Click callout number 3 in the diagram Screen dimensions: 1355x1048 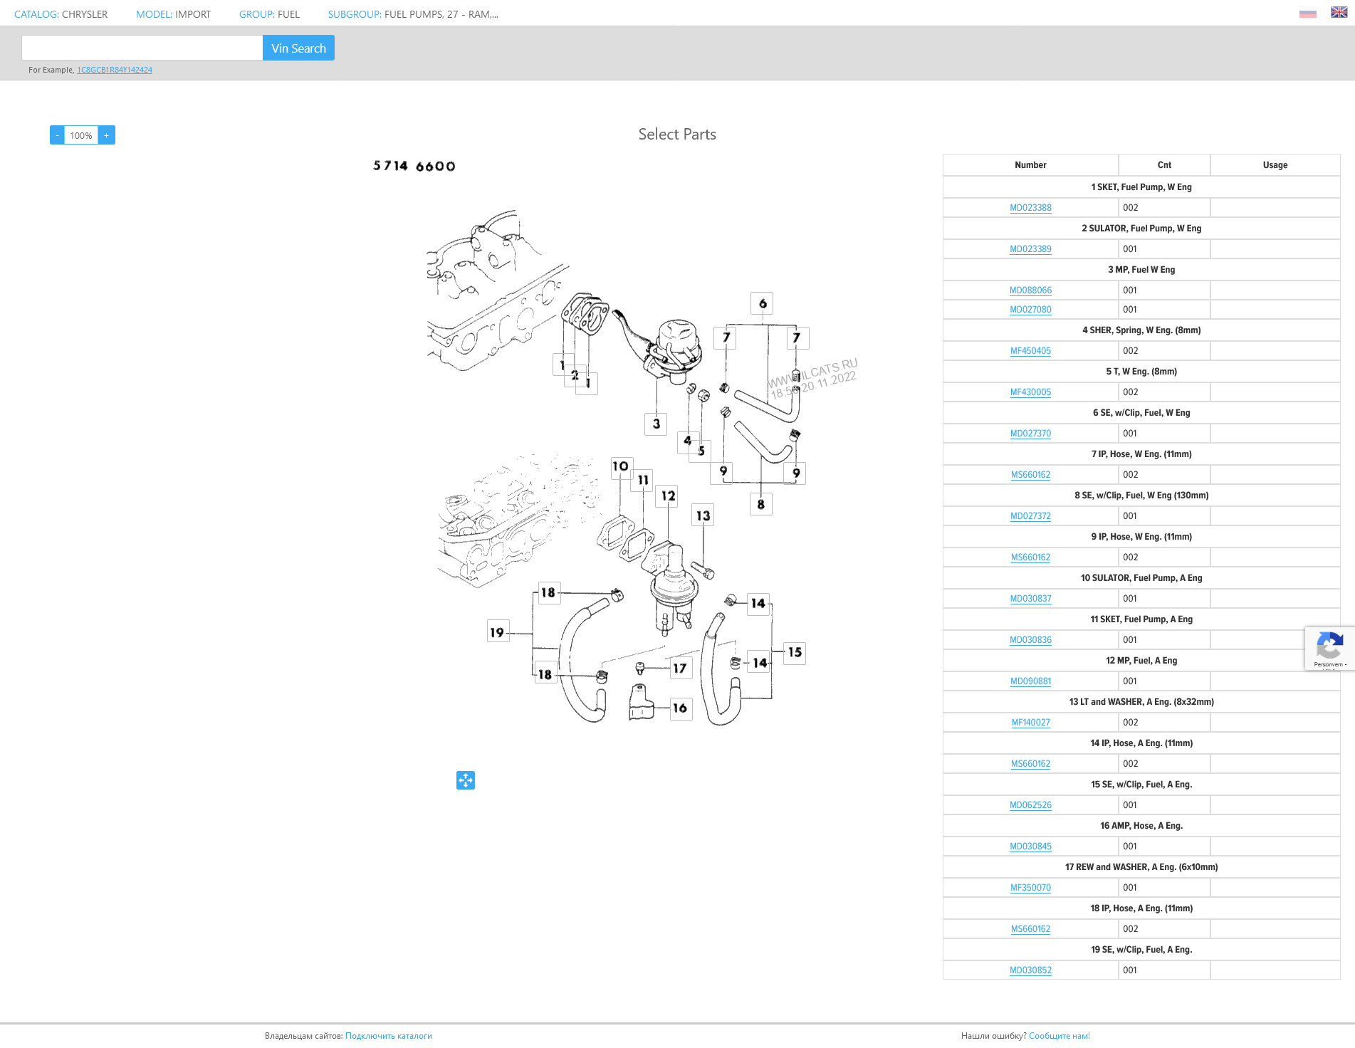coord(656,424)
